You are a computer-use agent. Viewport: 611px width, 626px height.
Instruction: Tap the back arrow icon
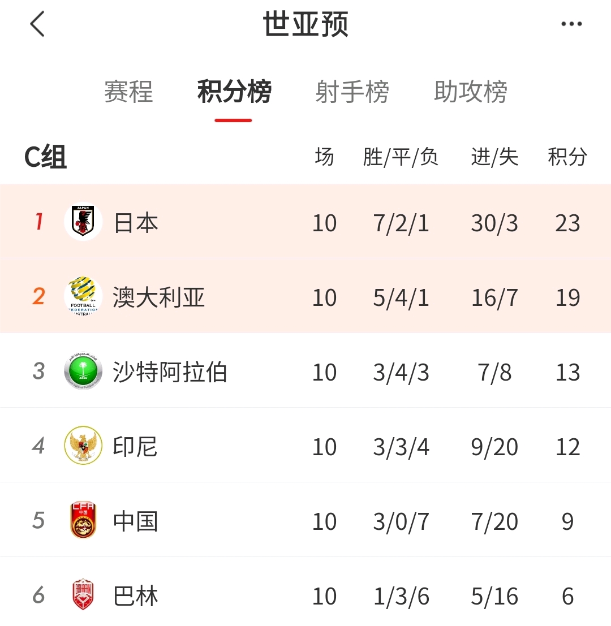click(37, 24)
